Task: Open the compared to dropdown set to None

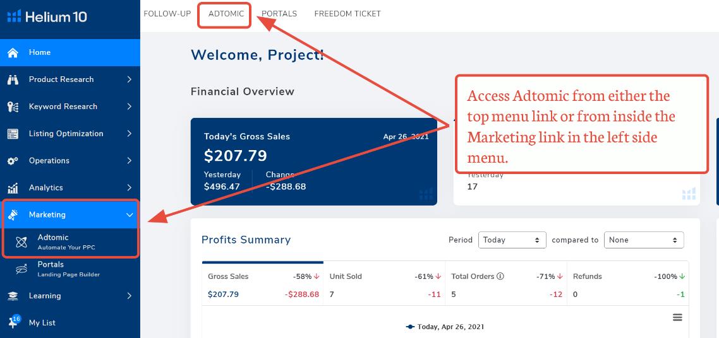Action: (644, 240)
